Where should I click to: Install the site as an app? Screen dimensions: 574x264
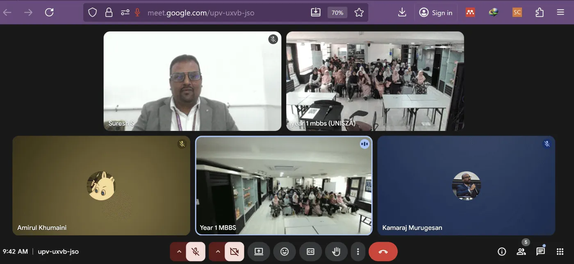coord(316,13)
